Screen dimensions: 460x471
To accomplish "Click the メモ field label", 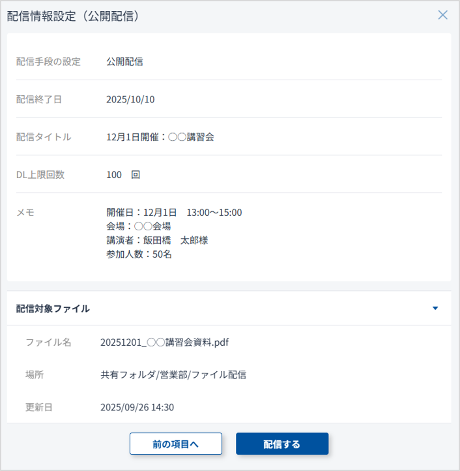I will coord(25,212).
